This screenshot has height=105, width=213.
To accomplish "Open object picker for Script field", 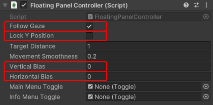I will point(206,17).
